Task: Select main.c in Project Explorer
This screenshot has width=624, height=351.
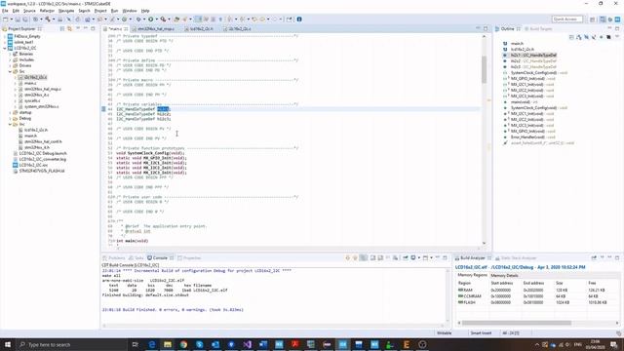Action: tap(30, 83)
